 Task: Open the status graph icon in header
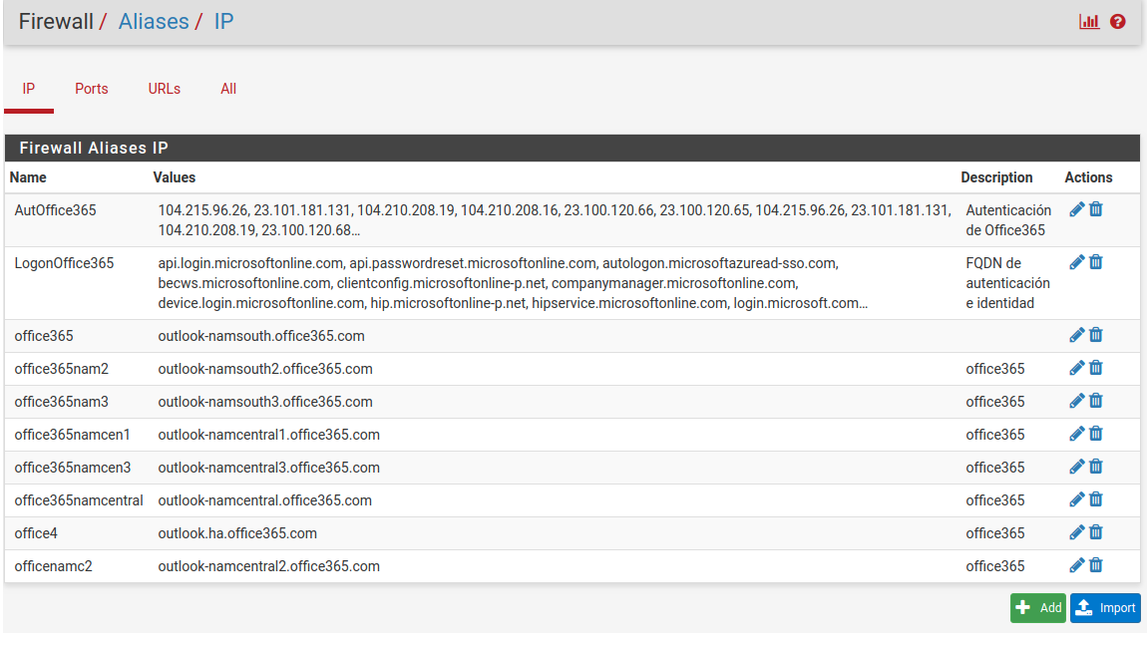pyautogui.click(x=1089, y=21)
